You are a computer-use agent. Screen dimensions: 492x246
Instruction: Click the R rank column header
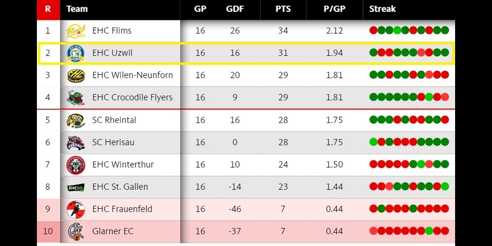click(48, 9)
